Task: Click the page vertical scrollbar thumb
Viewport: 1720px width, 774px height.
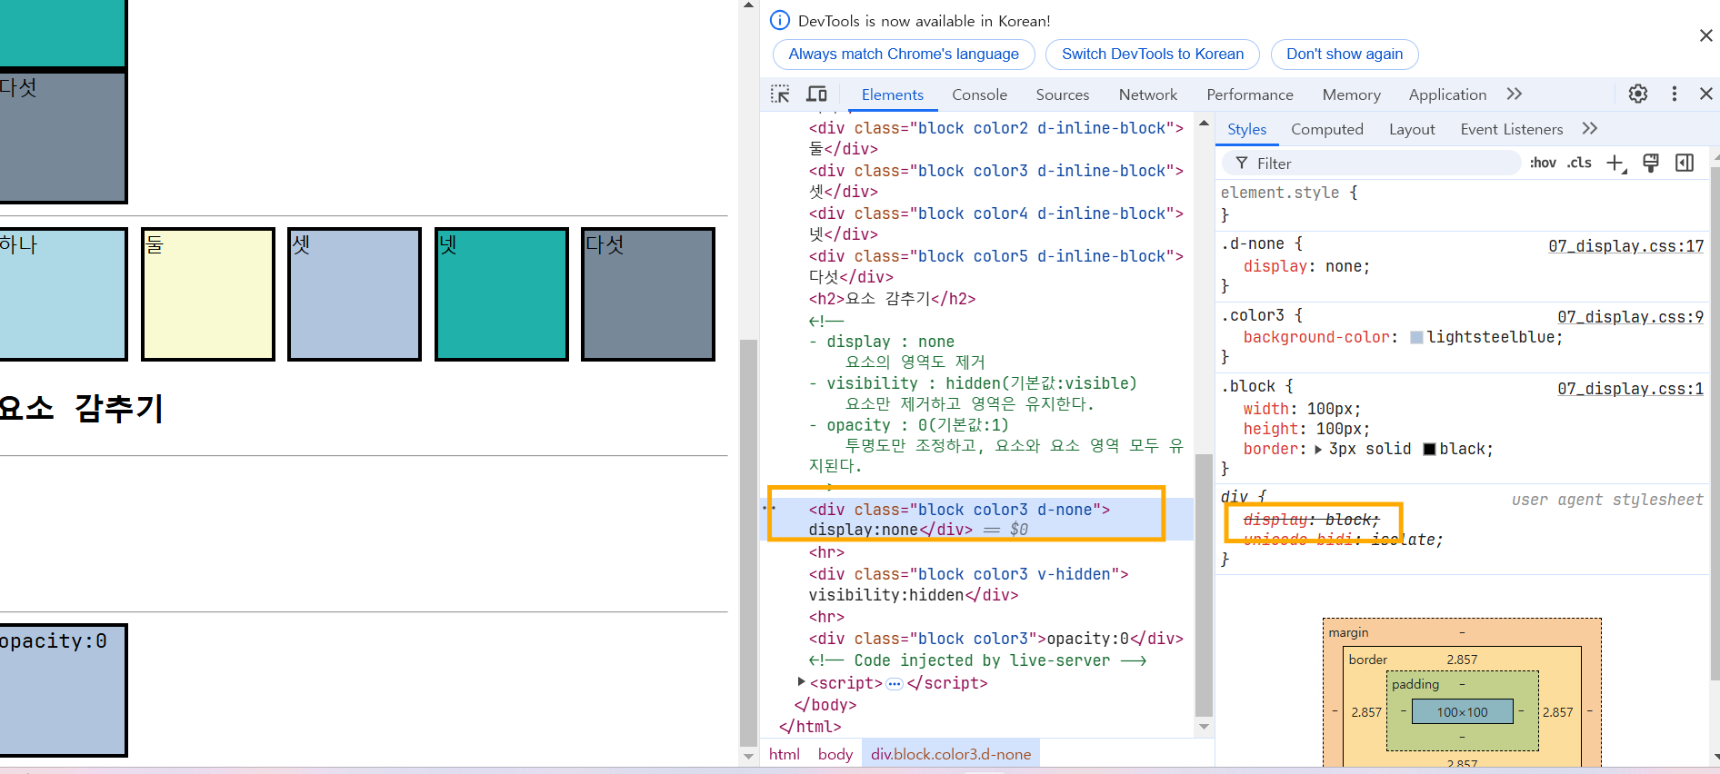Action: 748,542
